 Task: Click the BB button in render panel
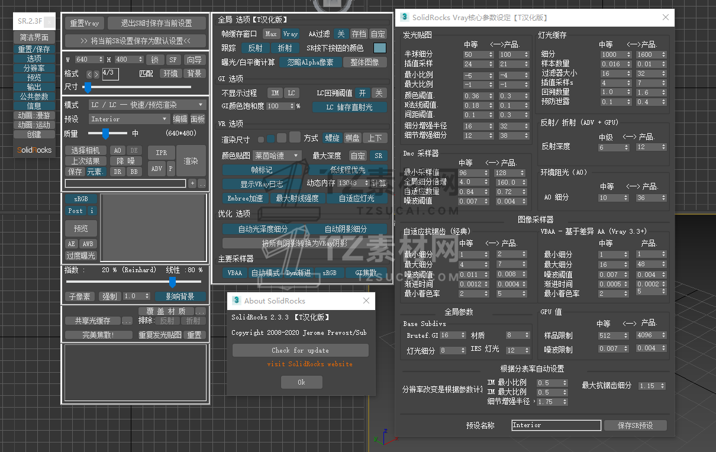tap(134, 172)
